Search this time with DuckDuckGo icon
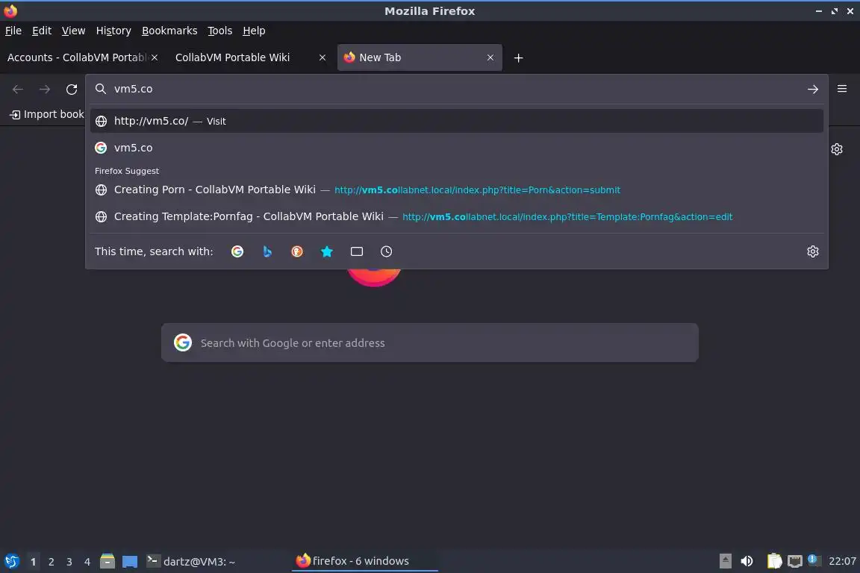Viewport: 860px width, 573px height. (296, 251)
